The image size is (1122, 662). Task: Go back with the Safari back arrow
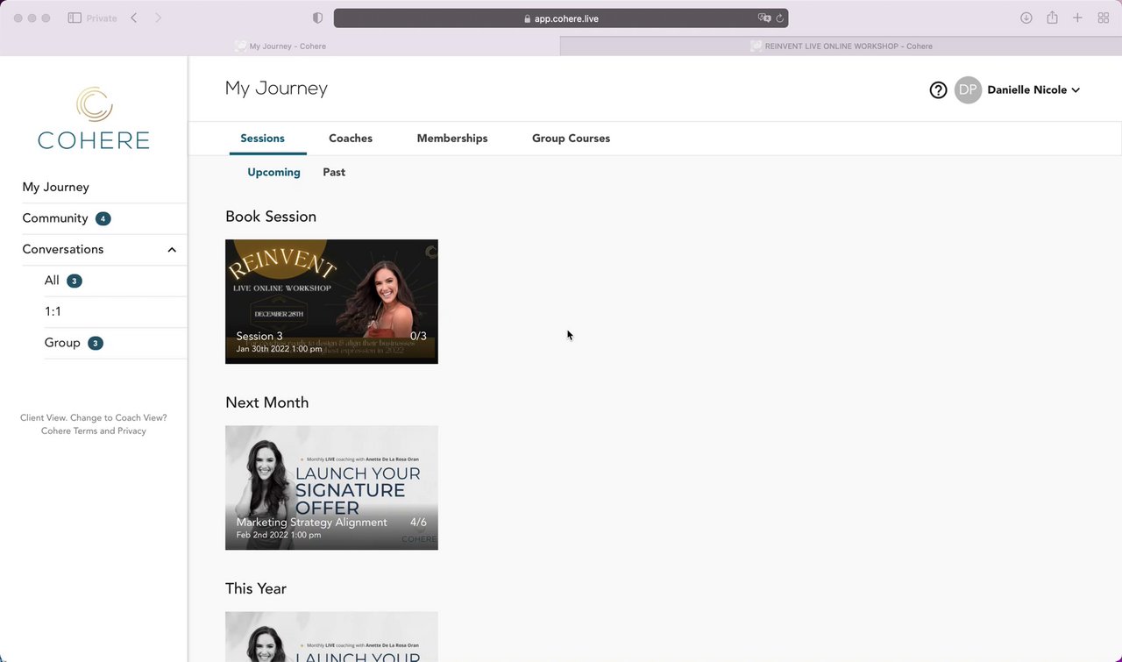pyautogui.click(x=134, y=18)
